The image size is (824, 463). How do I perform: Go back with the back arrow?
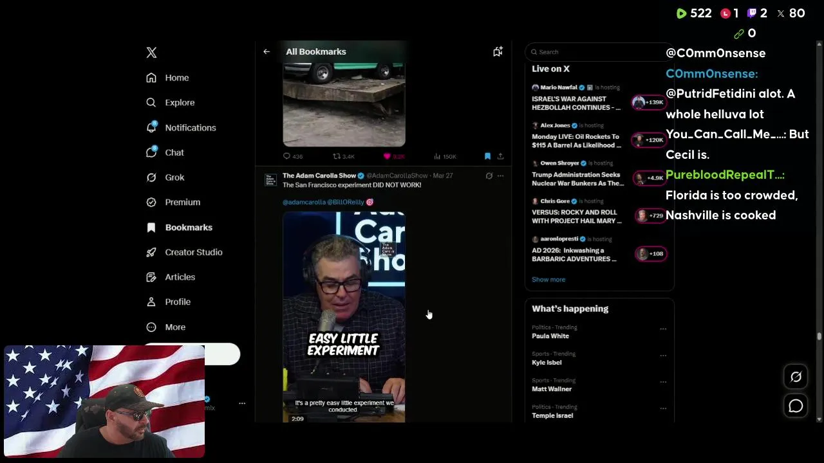point(267,51)
